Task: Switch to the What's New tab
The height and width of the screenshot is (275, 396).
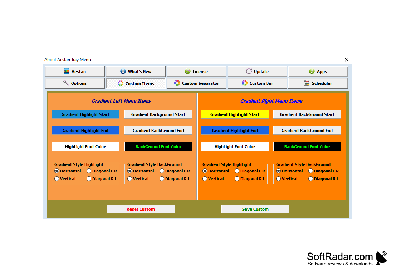Action: coord(136,72)
